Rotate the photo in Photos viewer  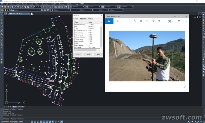click(153, 21)
